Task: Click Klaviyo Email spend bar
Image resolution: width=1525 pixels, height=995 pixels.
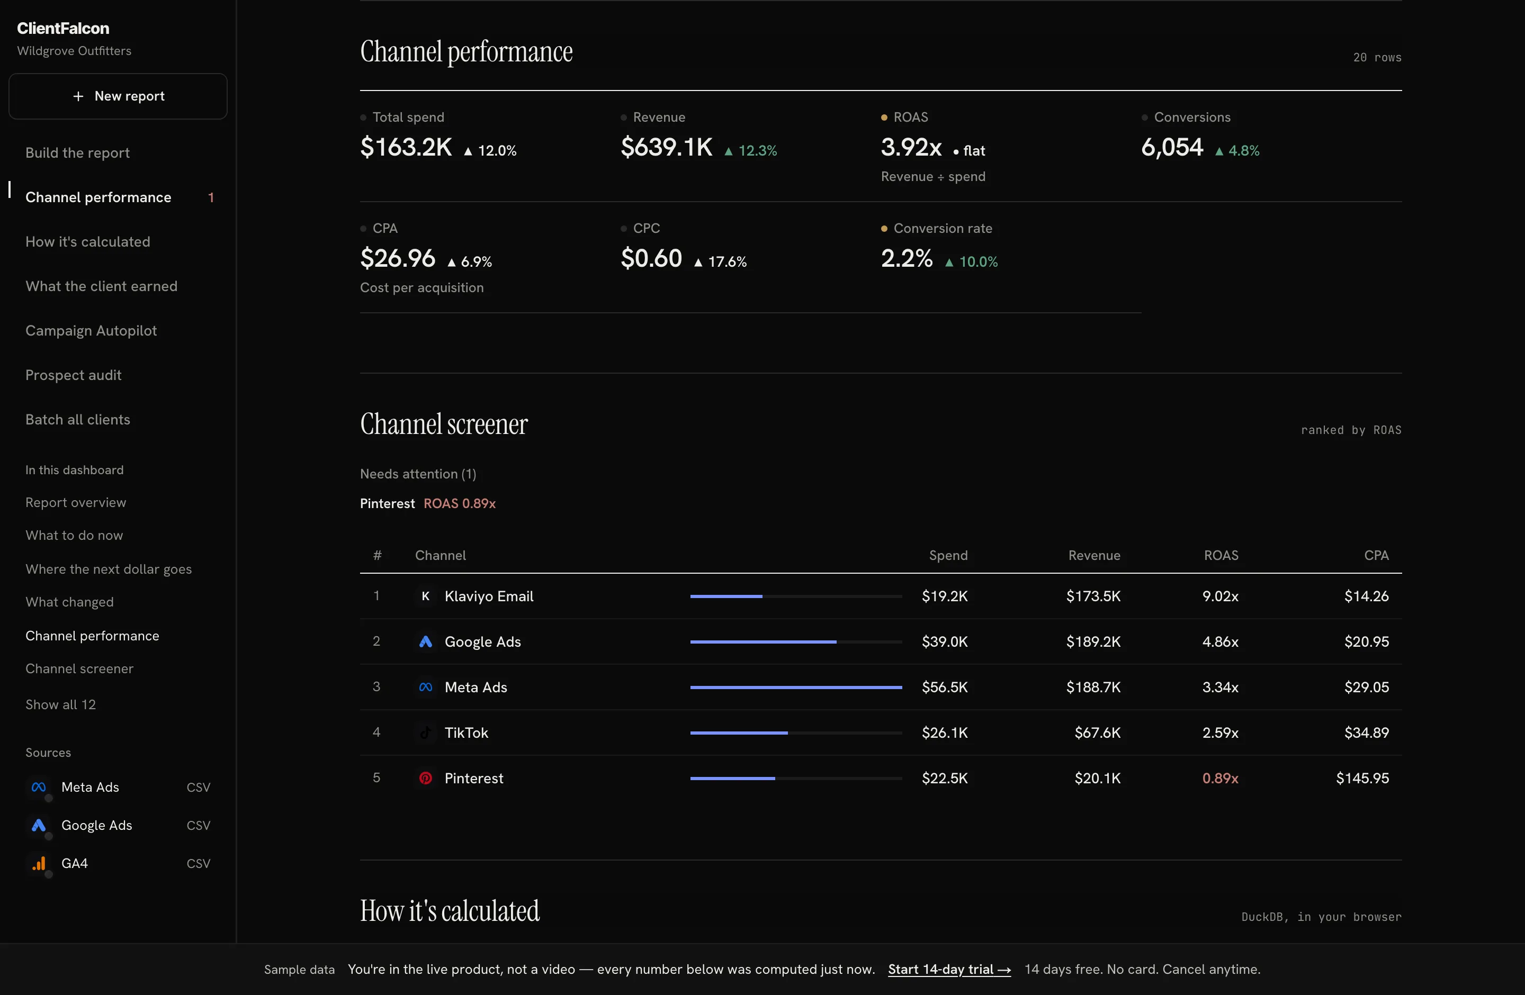Action: [796, 596]
